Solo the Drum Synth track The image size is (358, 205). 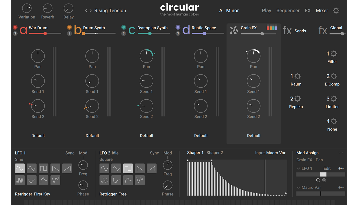(x=69, y=33)
